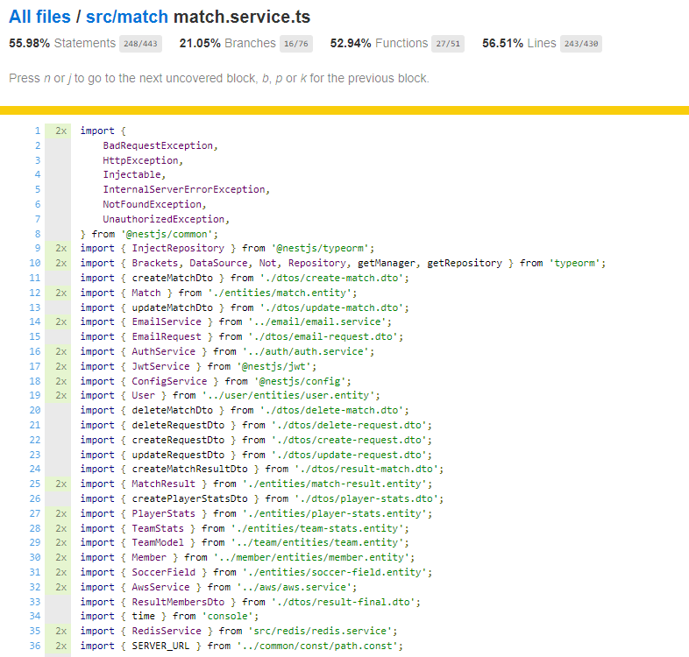Click TeamStats on line 28
The height and width of the screenshot is (657, 689).
point(158,529)
